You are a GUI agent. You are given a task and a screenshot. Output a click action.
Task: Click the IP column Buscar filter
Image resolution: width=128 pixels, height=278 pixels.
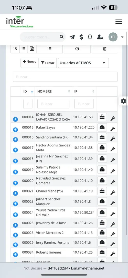(x=84, y=104)
